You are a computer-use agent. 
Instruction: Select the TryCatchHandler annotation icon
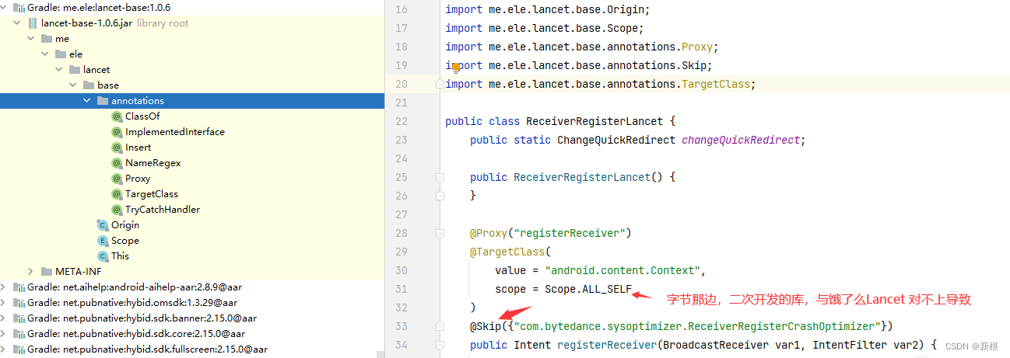coord(117,210)
